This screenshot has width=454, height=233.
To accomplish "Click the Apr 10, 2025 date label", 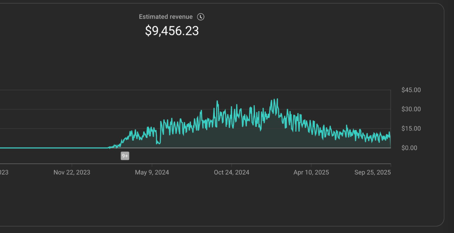I will click(311, 172).
